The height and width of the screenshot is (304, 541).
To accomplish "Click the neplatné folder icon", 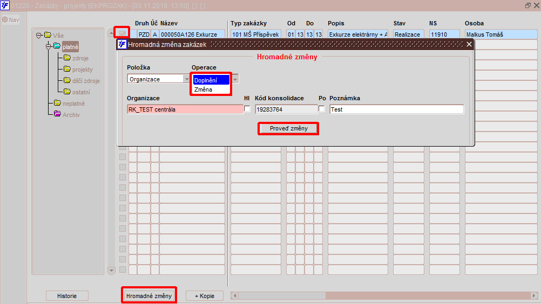I will tap(57, 103).
